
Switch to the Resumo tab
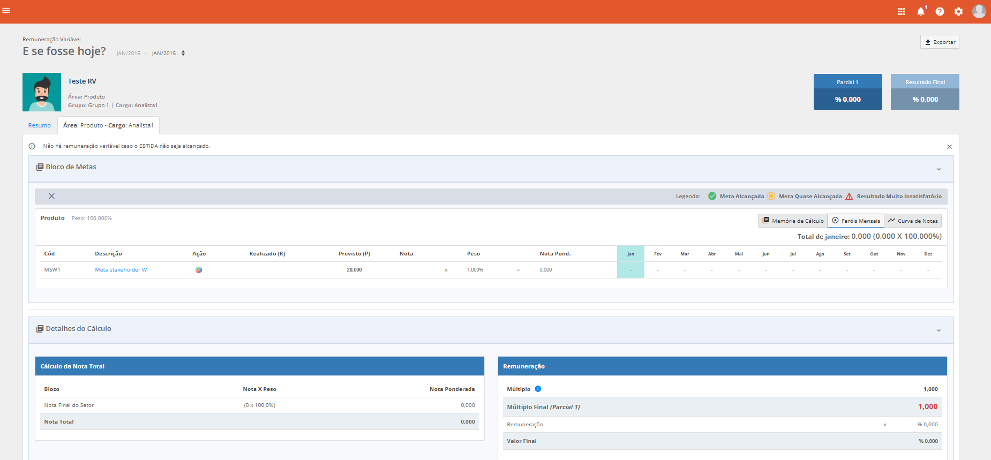click(x=40, y=125)
